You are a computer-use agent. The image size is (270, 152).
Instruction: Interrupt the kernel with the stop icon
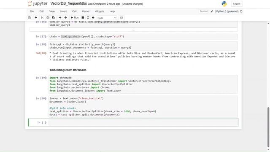click(x=83, y=18)
